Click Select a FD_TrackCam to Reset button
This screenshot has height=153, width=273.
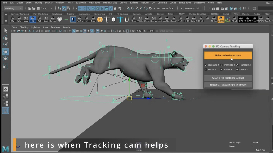(x=228, y=78)
